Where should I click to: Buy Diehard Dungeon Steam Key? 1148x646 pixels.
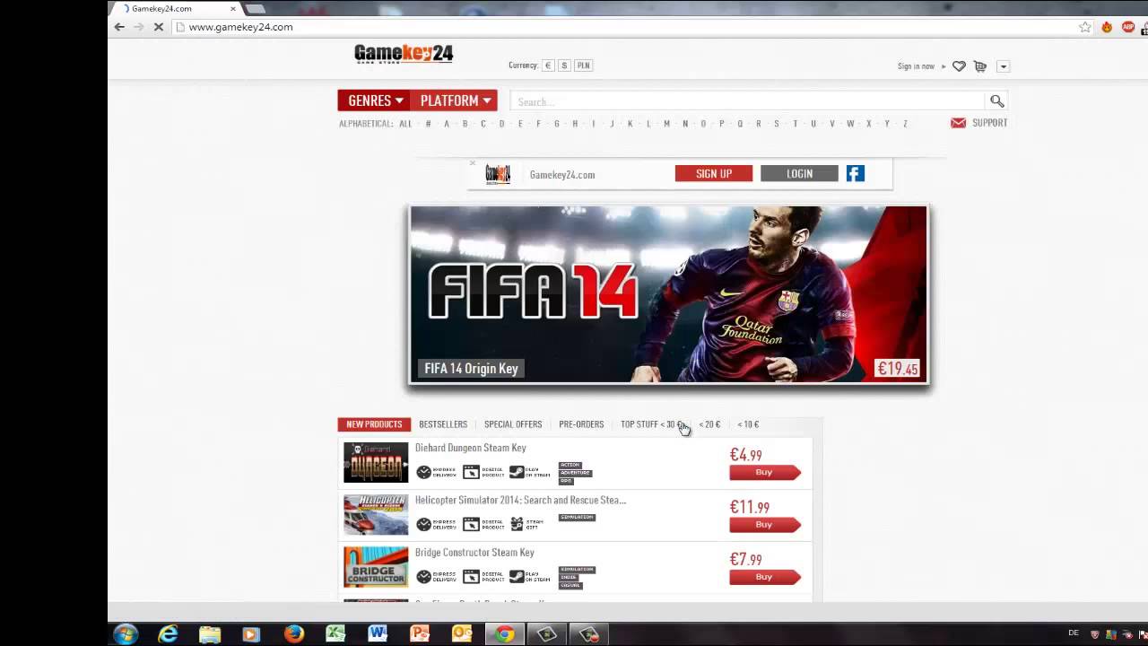click(x=764, y=472)
